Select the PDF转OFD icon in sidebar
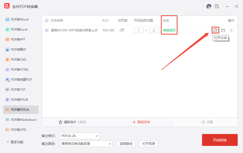Screen dimensions: 243x153 tap(7, 130)
